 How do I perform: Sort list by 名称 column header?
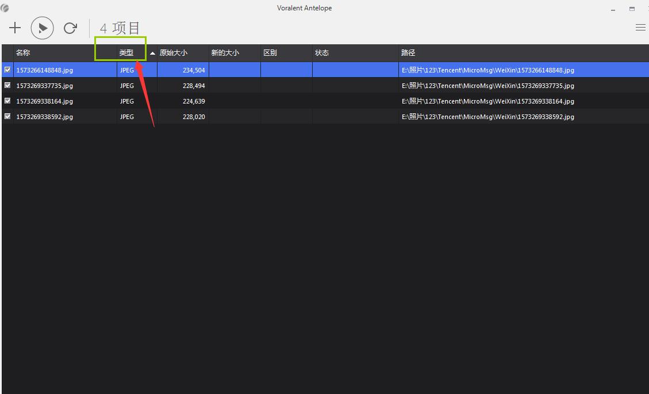coord(23,53)
